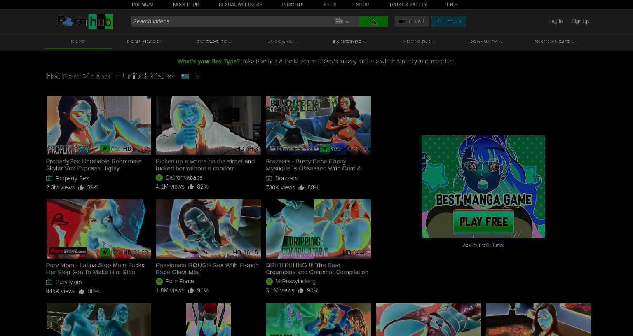This screenshot has width=633, height=336.
Task: Click the 2.3M views text
Action: 60,187
